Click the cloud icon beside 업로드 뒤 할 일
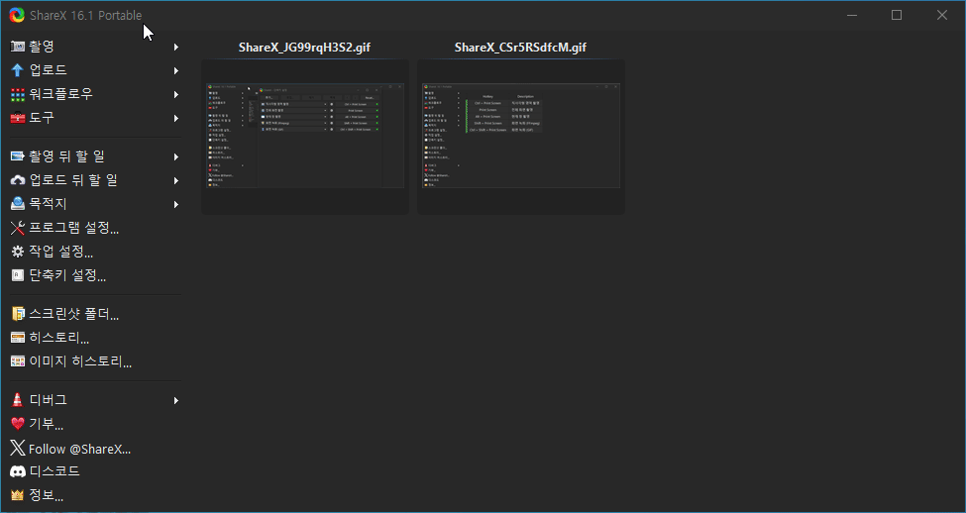 [17, 180]
